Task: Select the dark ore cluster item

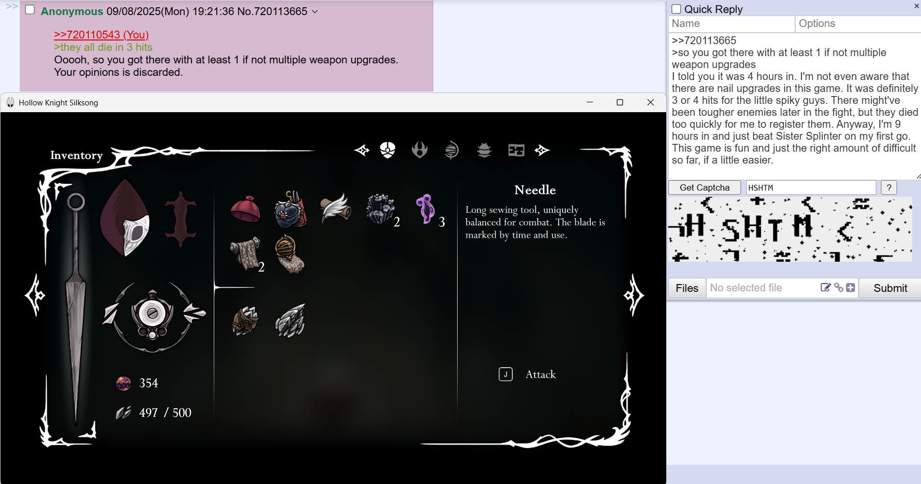Action: point(380,209)
